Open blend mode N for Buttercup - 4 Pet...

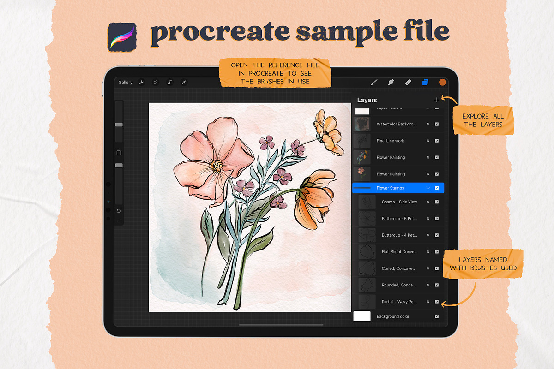(x=428, y=235)
